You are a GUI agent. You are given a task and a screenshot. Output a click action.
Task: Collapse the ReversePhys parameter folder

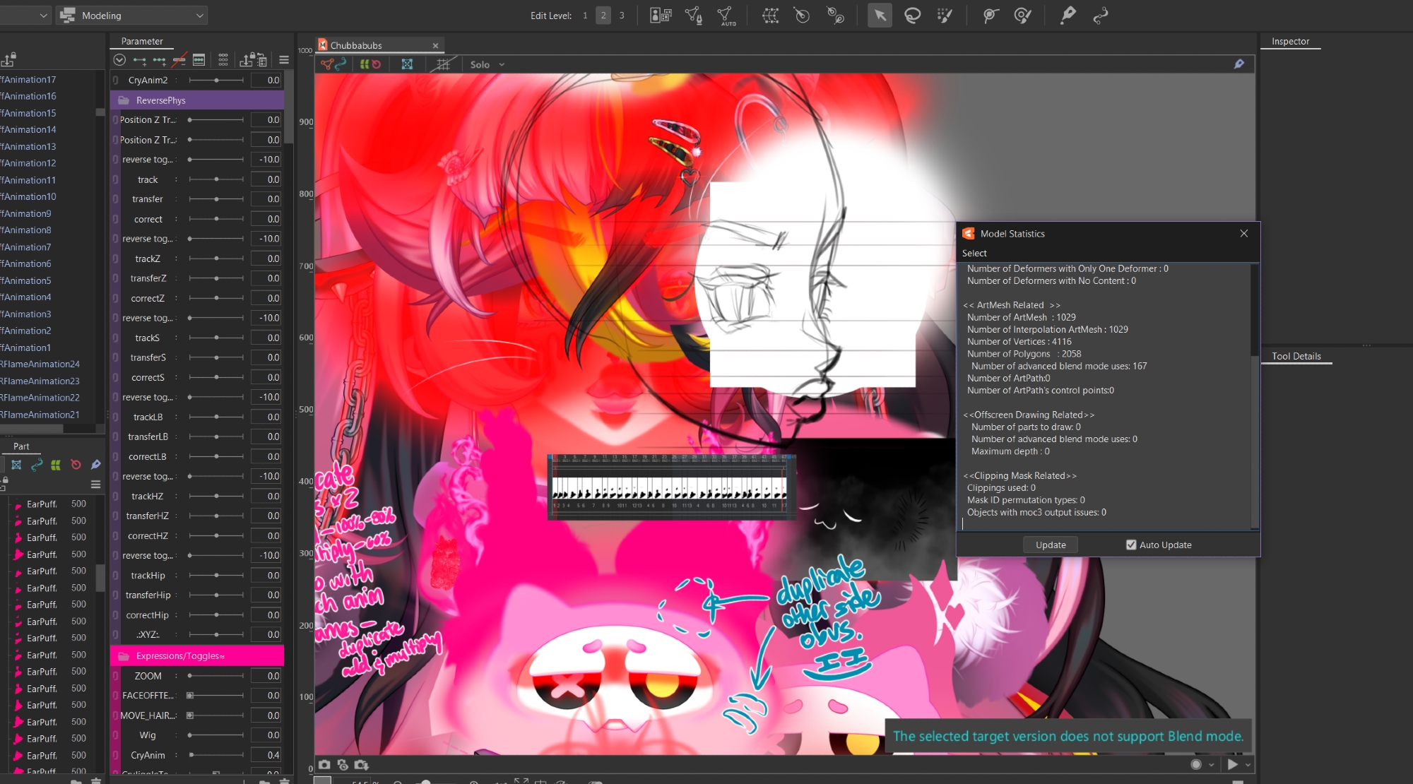124,100
